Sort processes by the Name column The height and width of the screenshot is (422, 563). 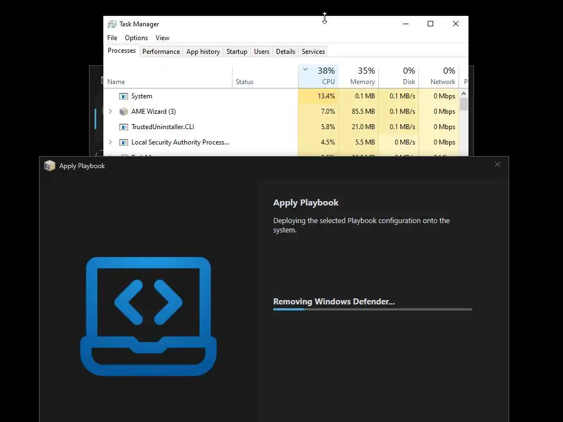pyautogui.click(x=168, y=77)
